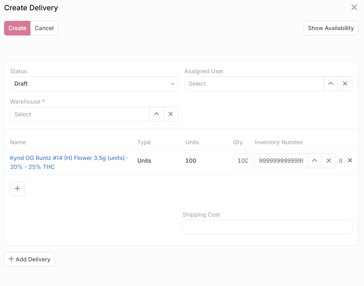Screen dimensions: 364x286
Task: Clear the Assigned User selection
Action: tap(345, 84)
